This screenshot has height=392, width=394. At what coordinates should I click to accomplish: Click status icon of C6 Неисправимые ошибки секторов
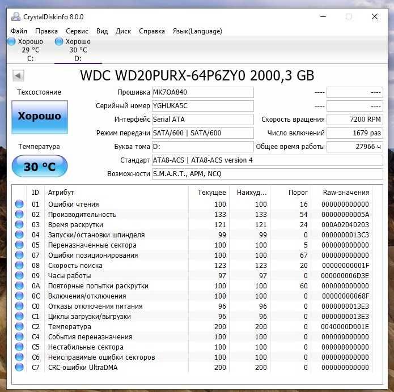[x=19, y=357]
